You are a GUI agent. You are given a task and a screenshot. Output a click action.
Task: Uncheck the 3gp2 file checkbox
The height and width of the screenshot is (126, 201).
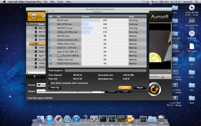[32, 55]
